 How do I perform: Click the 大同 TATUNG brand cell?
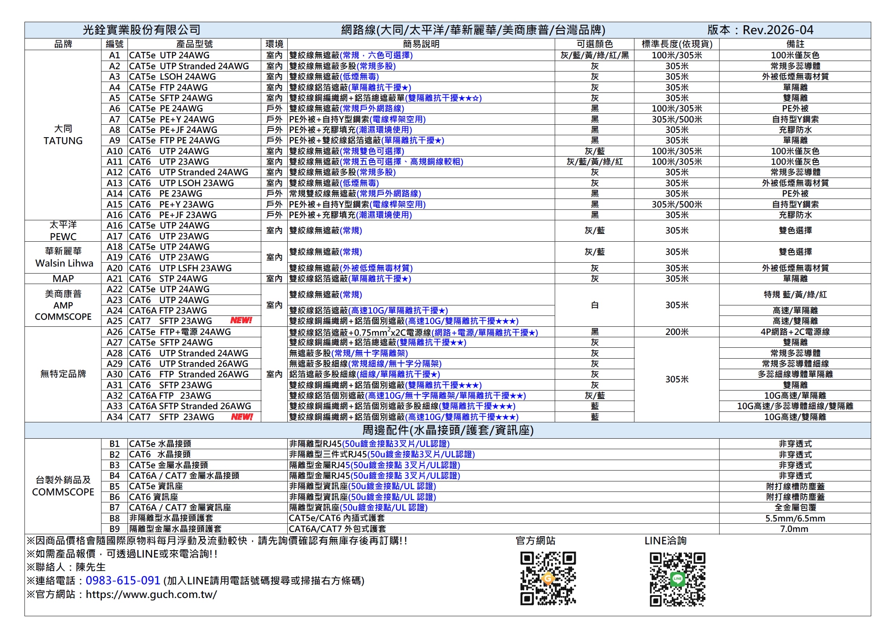(x=63, y=135)
